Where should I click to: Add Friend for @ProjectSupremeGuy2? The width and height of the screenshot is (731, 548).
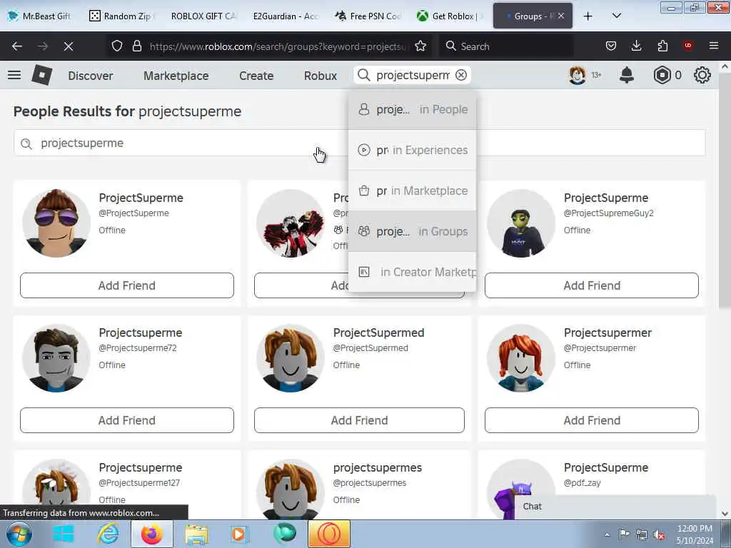click(x=592, y=285)
